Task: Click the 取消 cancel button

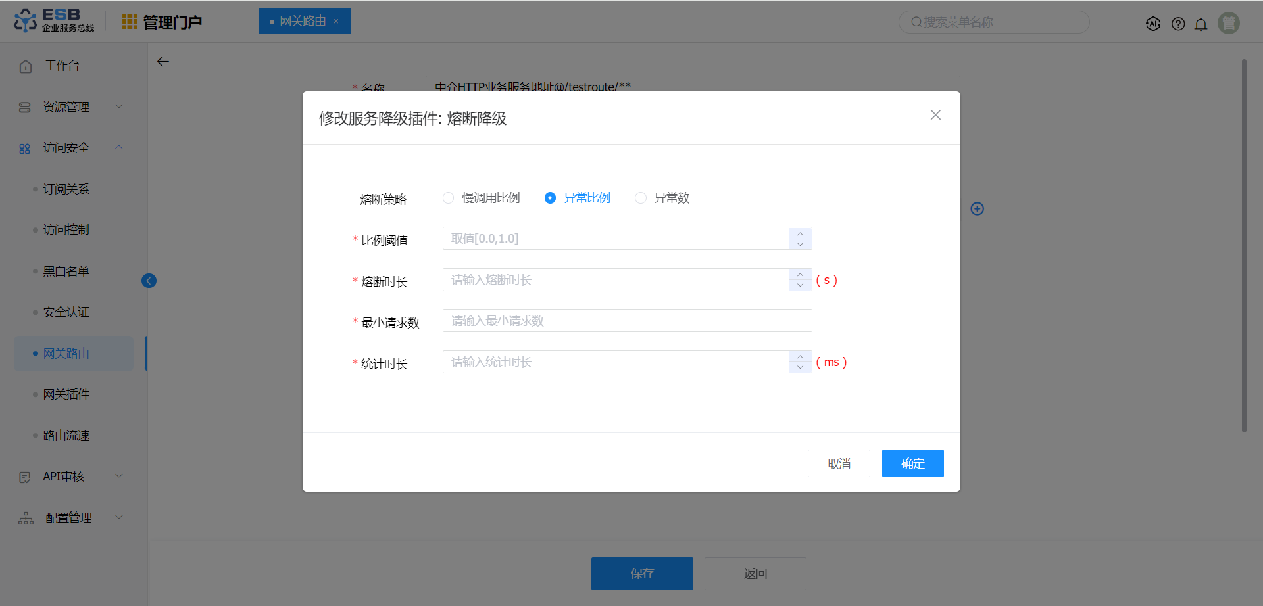Action: point(839,463)
